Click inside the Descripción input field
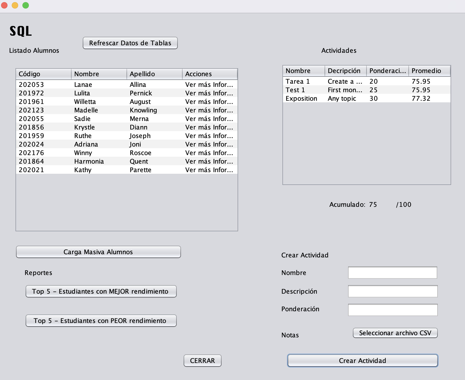 (x=392, y=291)
